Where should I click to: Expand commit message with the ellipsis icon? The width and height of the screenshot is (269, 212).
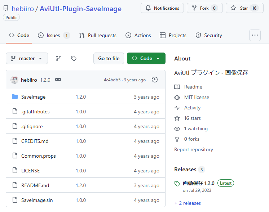(58, 80)
